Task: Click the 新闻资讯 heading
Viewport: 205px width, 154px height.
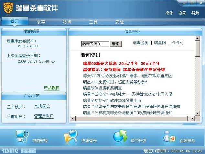Action: click(x=91, y=55)
